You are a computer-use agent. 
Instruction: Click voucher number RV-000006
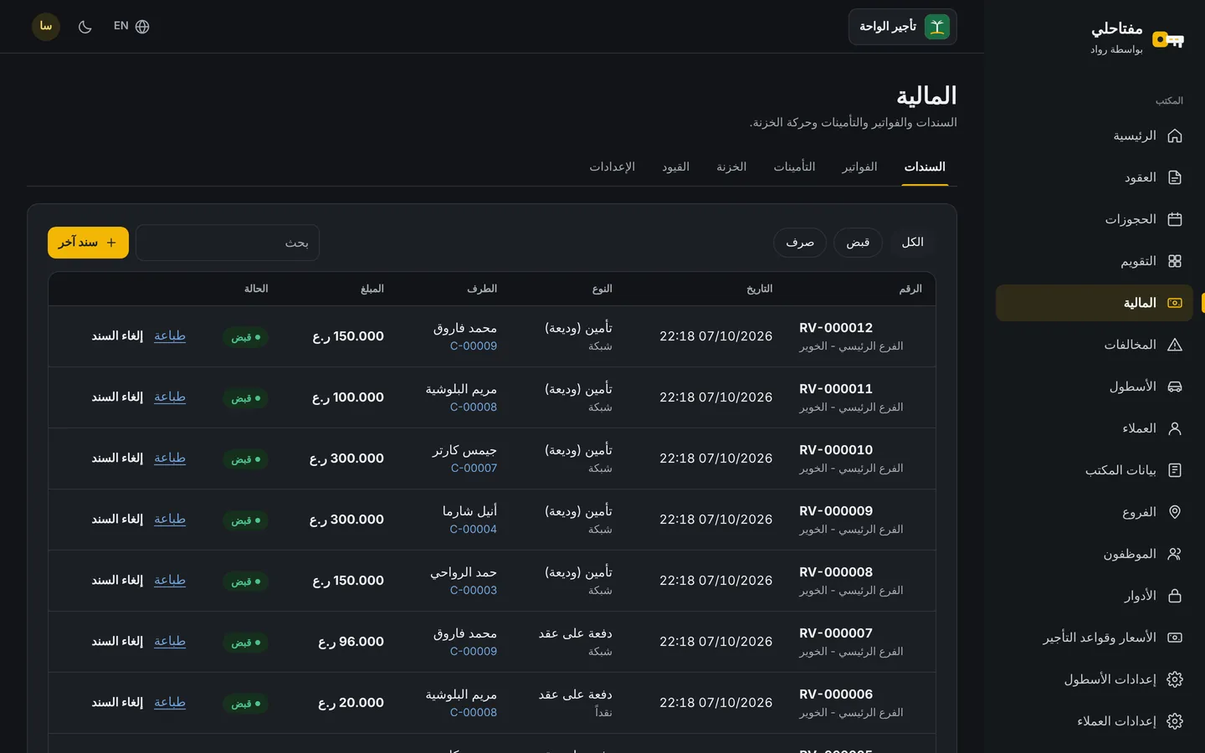coord(836,694)
